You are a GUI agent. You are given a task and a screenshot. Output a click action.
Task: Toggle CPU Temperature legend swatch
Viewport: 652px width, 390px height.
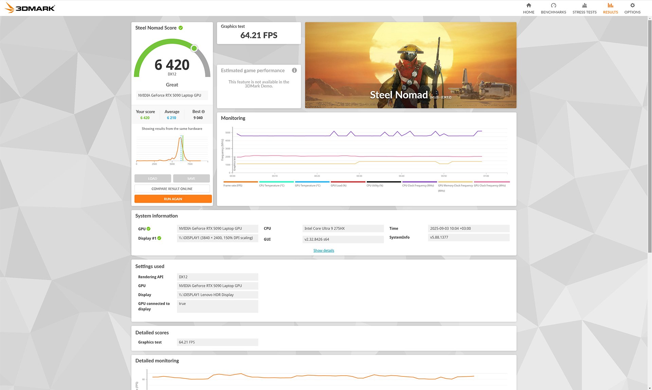276,182
